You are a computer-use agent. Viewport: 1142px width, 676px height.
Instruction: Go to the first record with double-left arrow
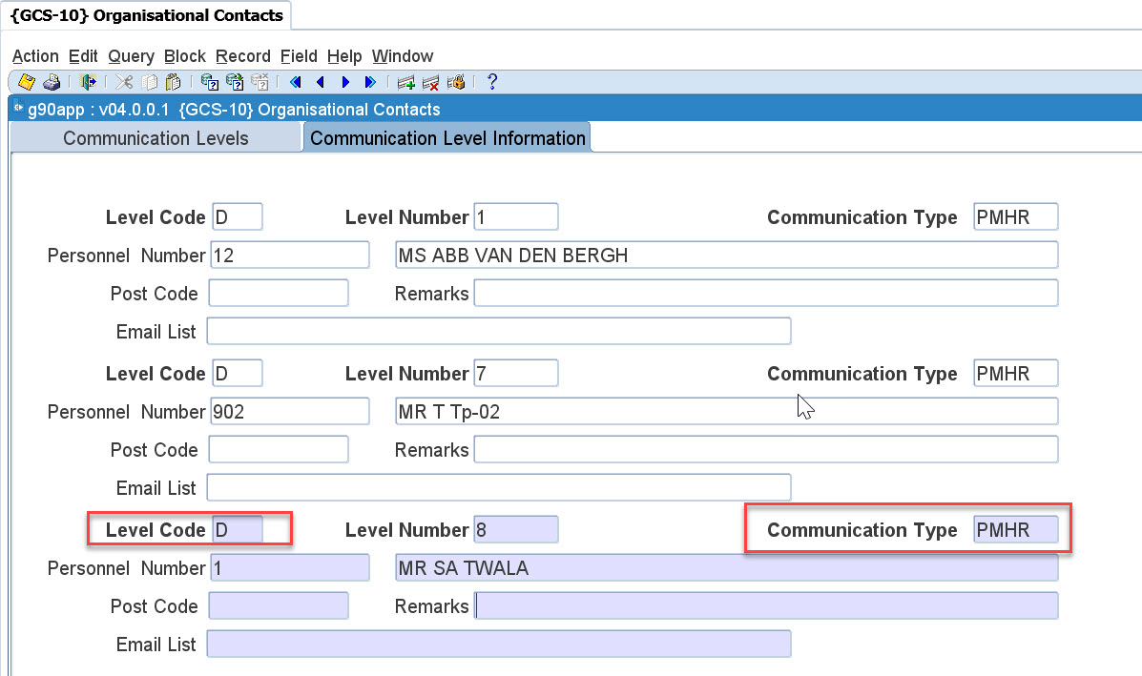tap(296, 82)
